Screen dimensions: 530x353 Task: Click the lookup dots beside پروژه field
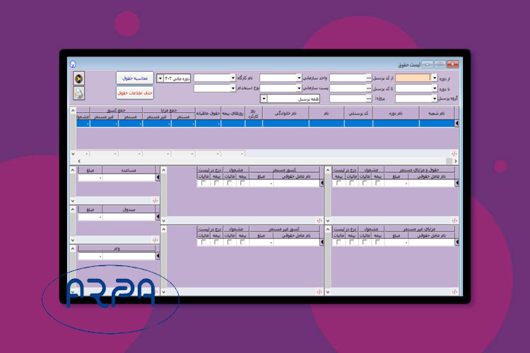(368, 99)
